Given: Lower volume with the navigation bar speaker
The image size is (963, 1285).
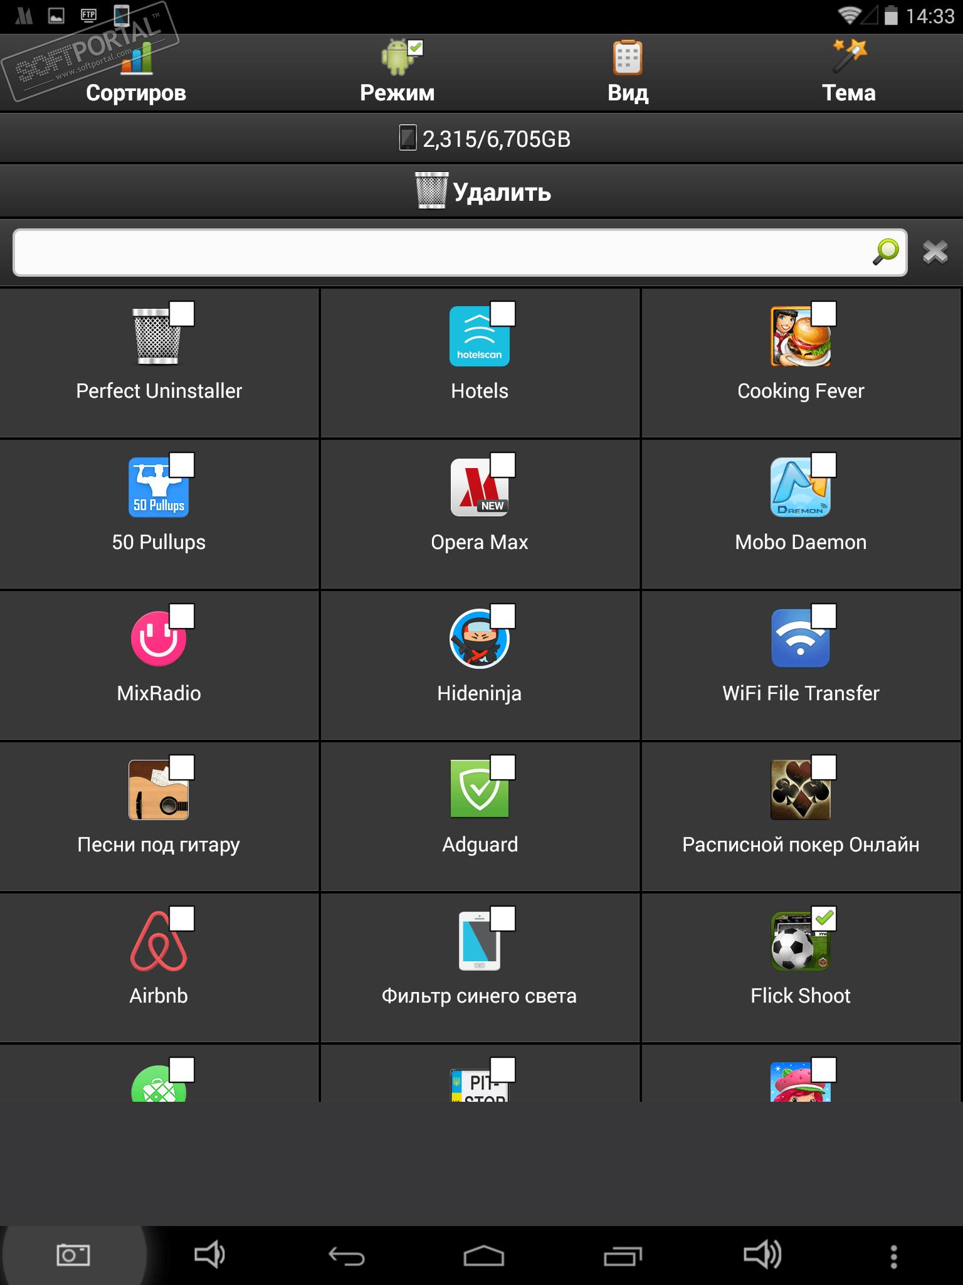Looking at the screenshot, I should click(x=210, y=1256).
